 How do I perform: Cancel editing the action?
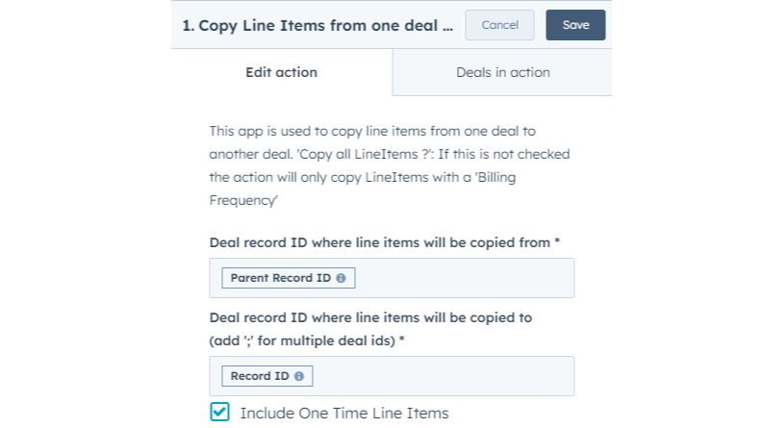[499, 25]
